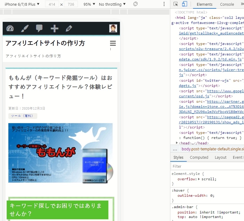Select the Layout tab
Viewport: 244px width, 221px height.
tap(220, 157)
